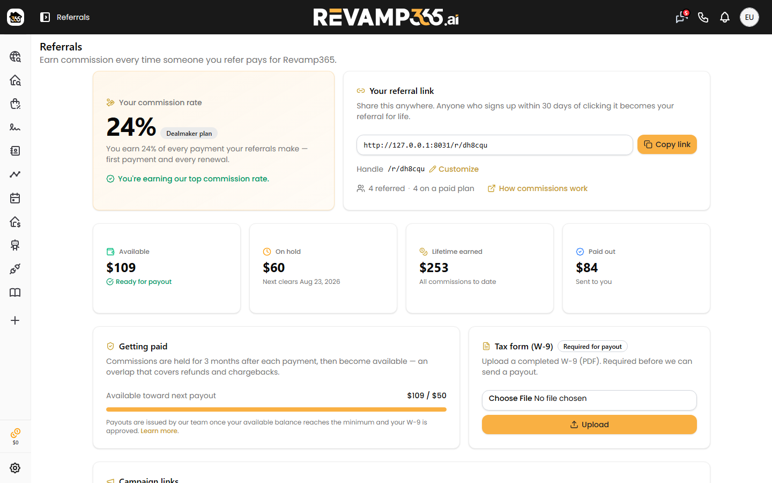Image resolution: width=772 pixels, height=483 pixels.
Task: Open the robot assistant sidebar icon
Action: [15, 245]
